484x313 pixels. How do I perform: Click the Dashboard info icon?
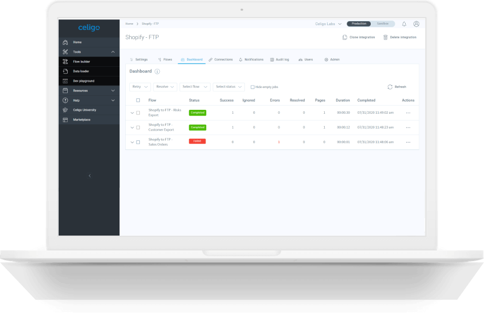pyautogui.click(x=157, y=72)
